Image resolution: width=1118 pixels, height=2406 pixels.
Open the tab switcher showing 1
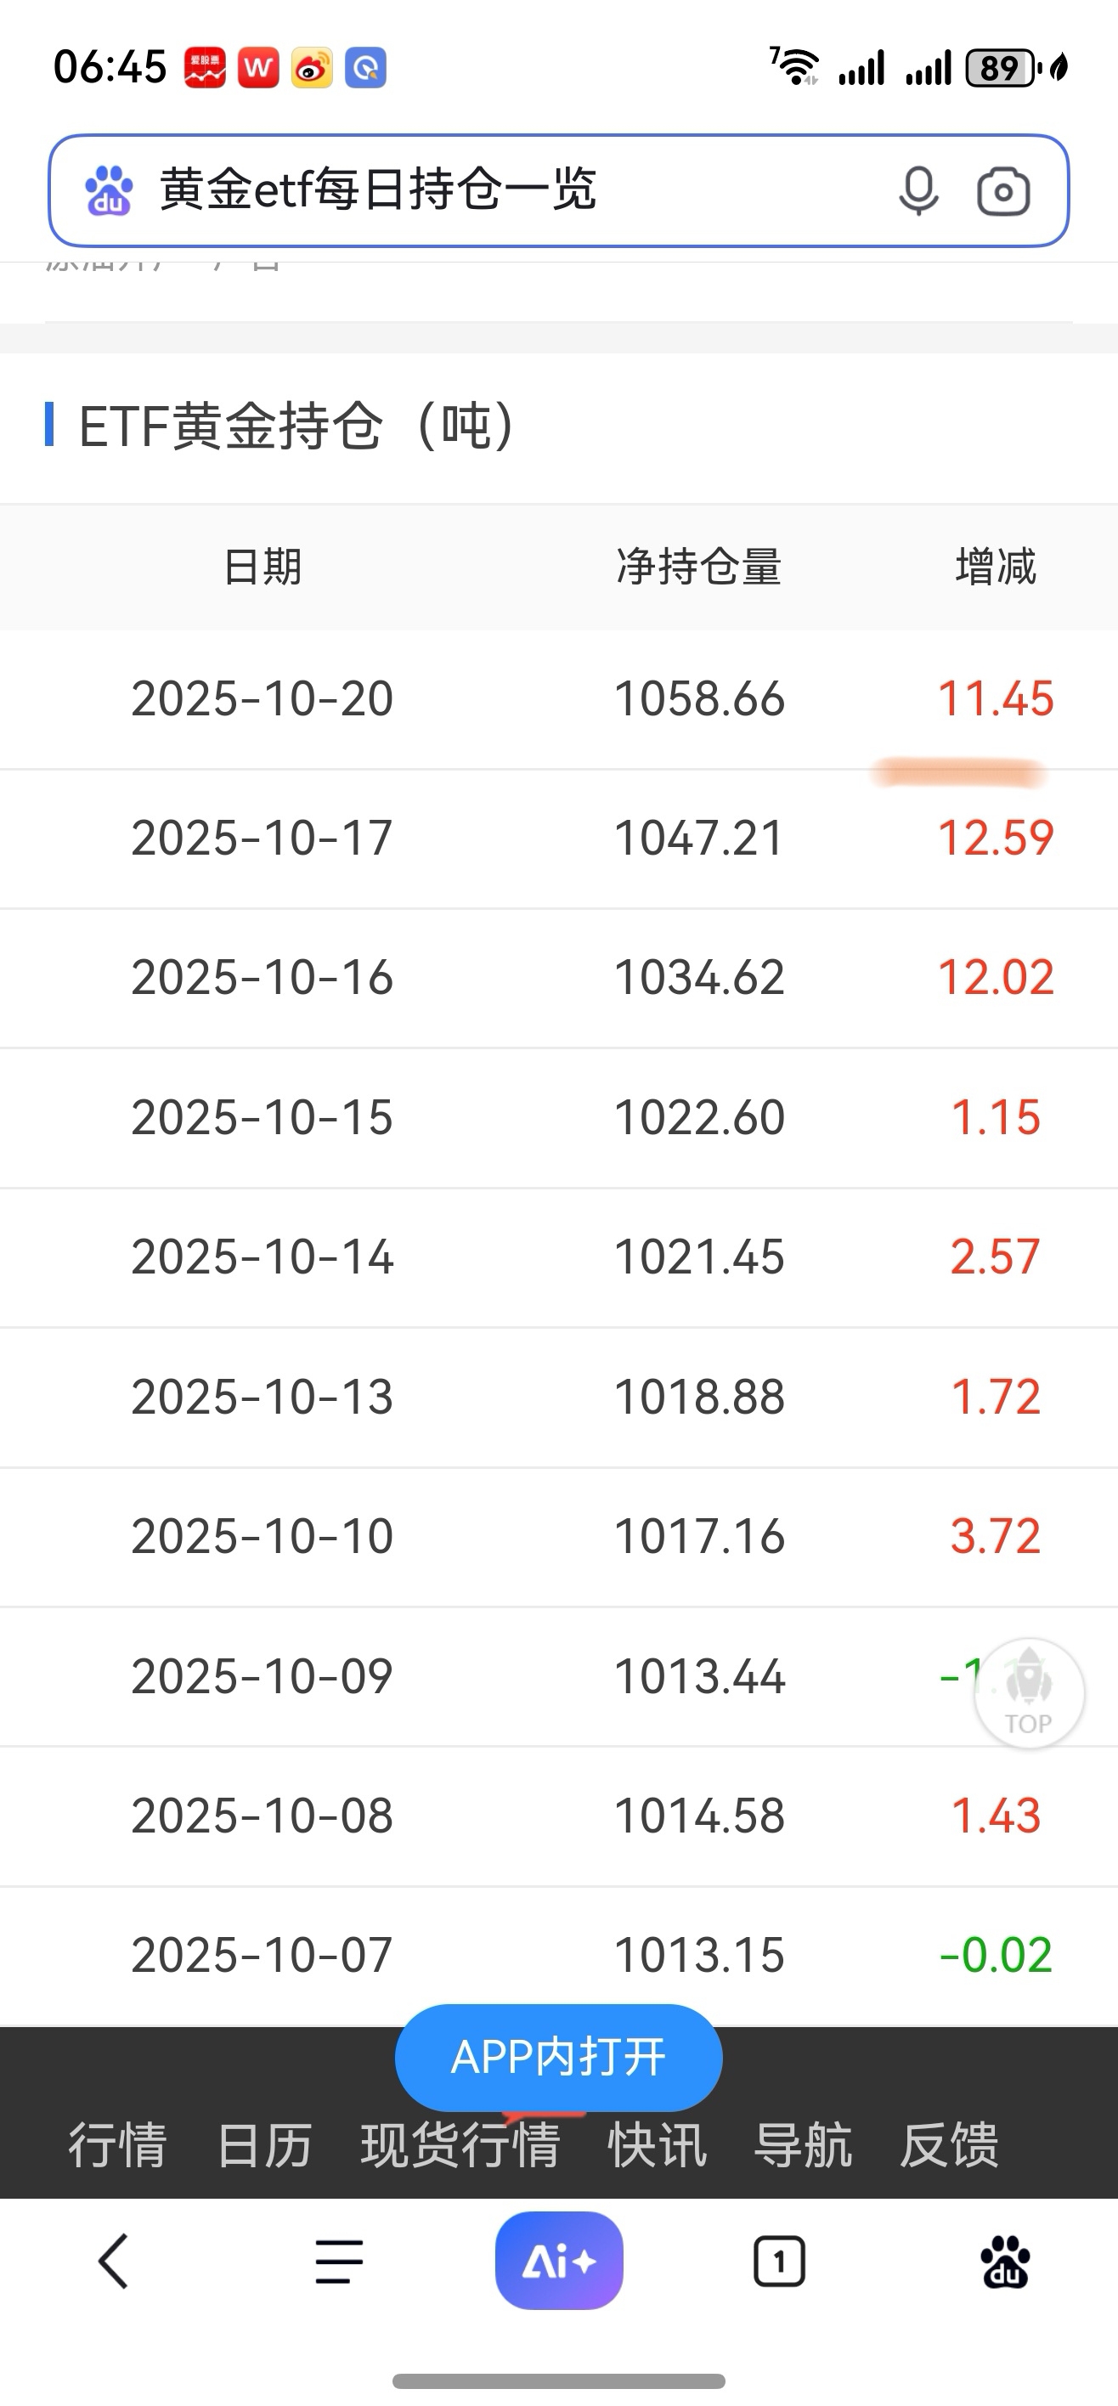779,2262
